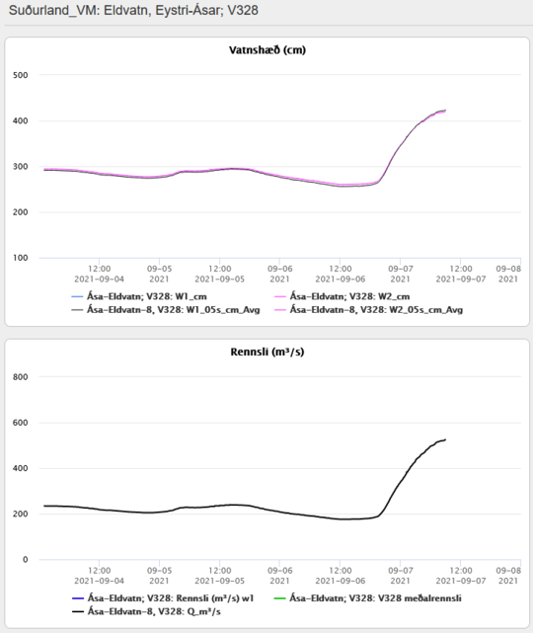Click the Rennsli (m³/s) chart title

[x=267, y=352]
